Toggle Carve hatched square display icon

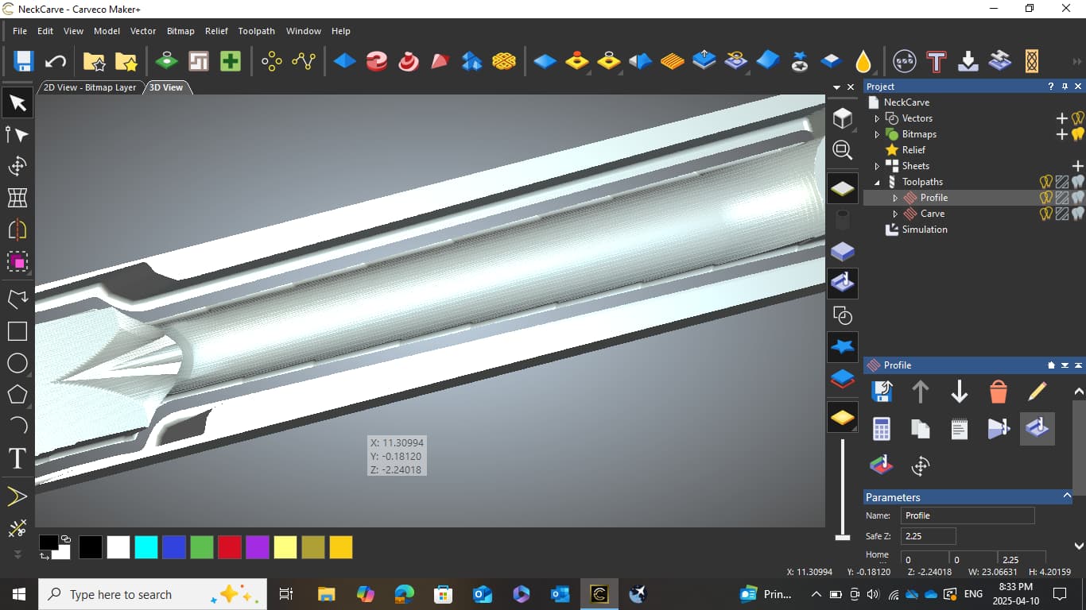(1062, 214)
